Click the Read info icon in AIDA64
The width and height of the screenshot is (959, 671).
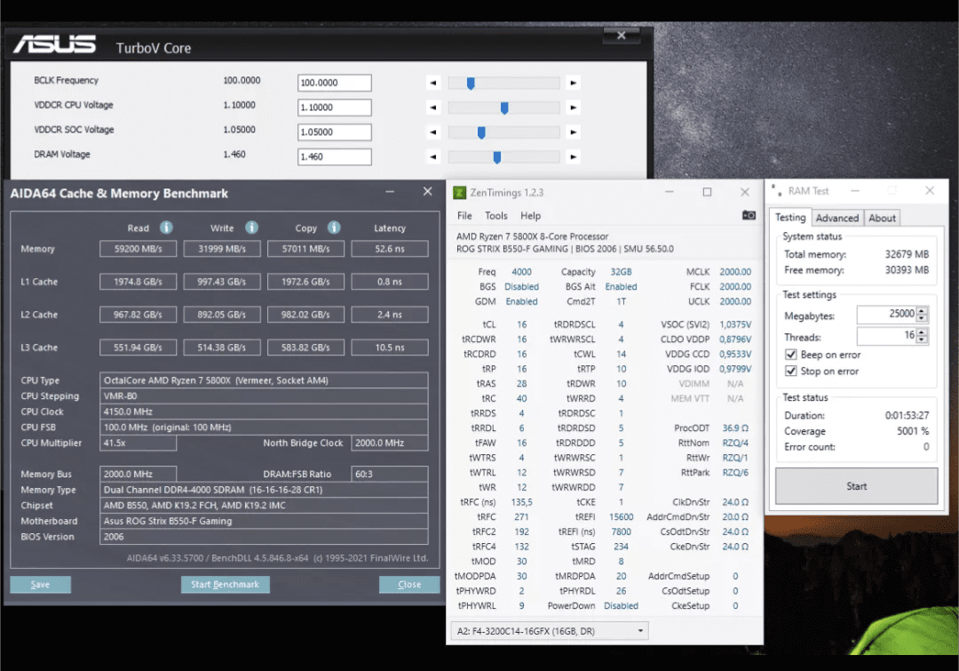166,228
